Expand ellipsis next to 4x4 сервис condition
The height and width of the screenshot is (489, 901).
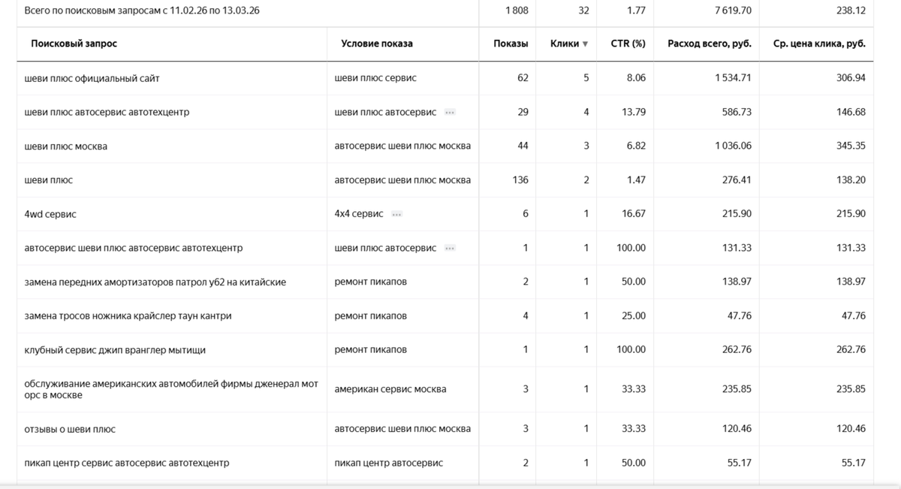tap(396, 214)
